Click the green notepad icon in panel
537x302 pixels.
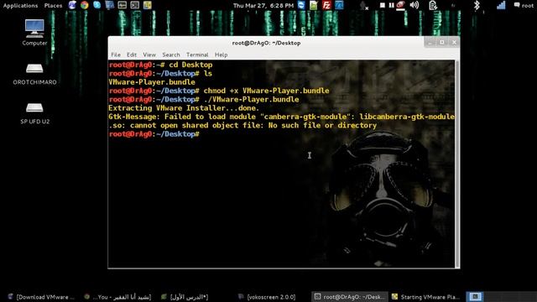pos(314,5)
